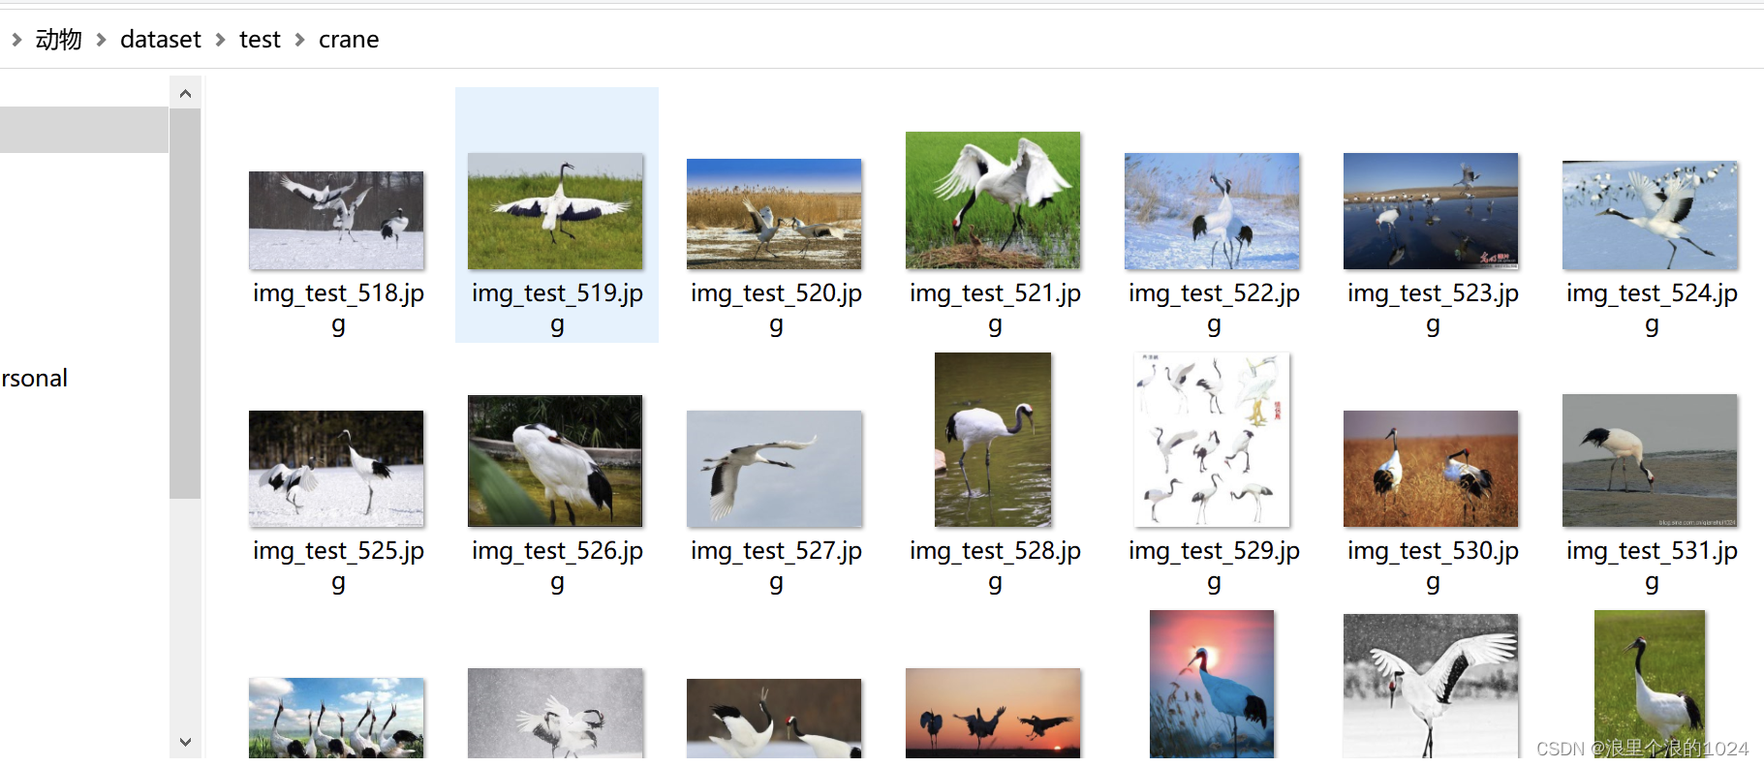The width and height of the screenshot is (1764, 767).
Task: Click the img_test_523.jpg file name
Action: (1433, 308)
